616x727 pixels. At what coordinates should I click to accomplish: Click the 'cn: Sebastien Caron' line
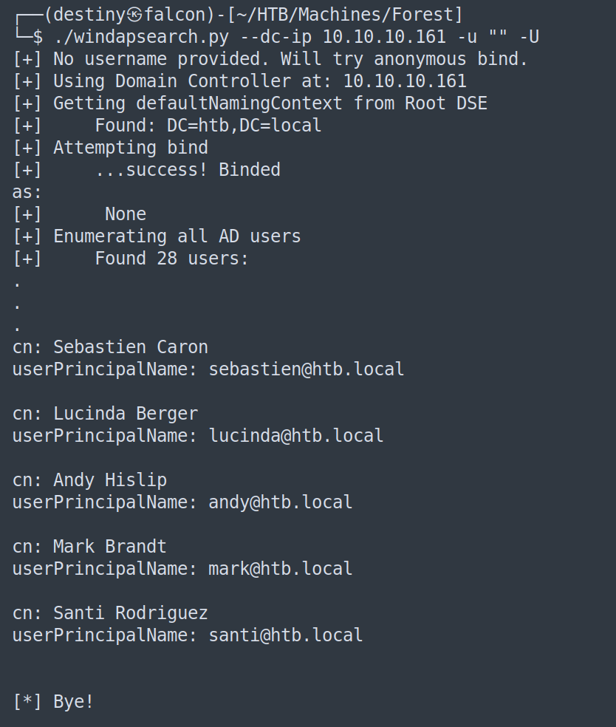110,347
